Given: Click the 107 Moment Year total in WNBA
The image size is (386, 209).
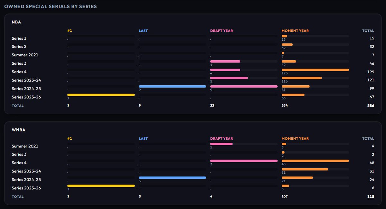Looking at the screenshot, I should 285,196.
